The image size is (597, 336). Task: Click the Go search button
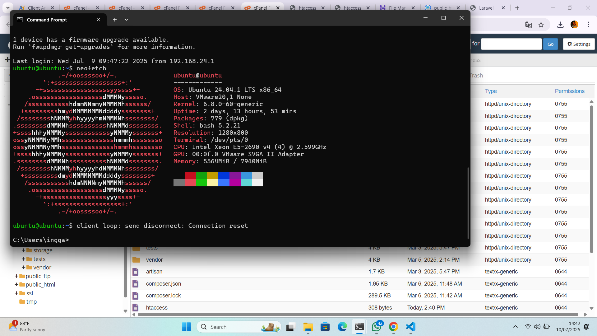click(550, 44)
